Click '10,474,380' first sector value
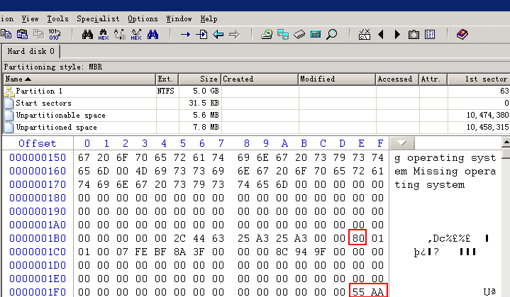Viewport: 510px width, 297px height. [x=487, y=115]
